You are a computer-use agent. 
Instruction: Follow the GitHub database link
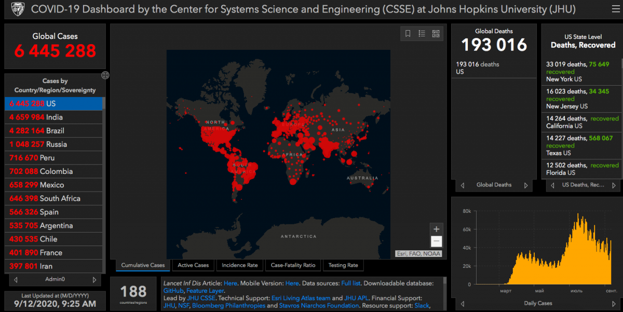pyautogui.click(x=173, y=291)
